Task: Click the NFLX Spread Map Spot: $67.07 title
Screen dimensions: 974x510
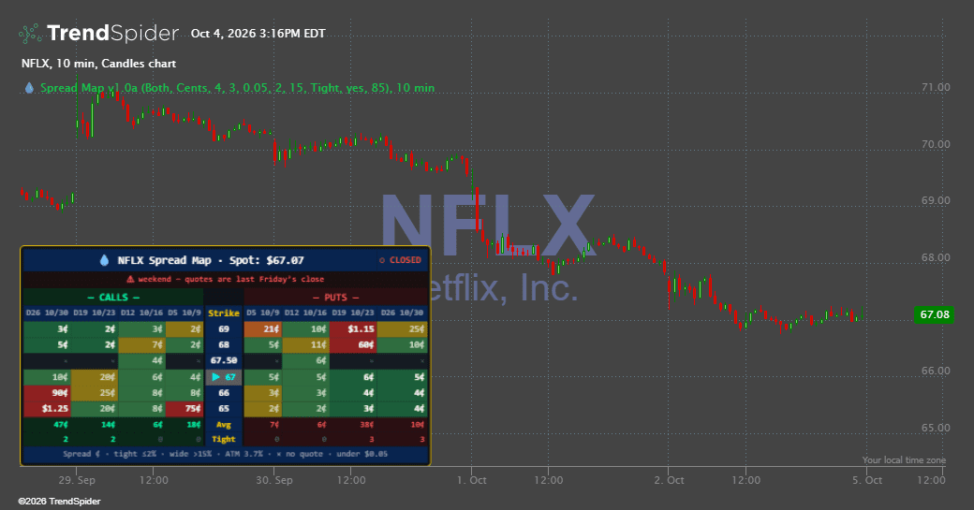Action: (x=211, y=260)
